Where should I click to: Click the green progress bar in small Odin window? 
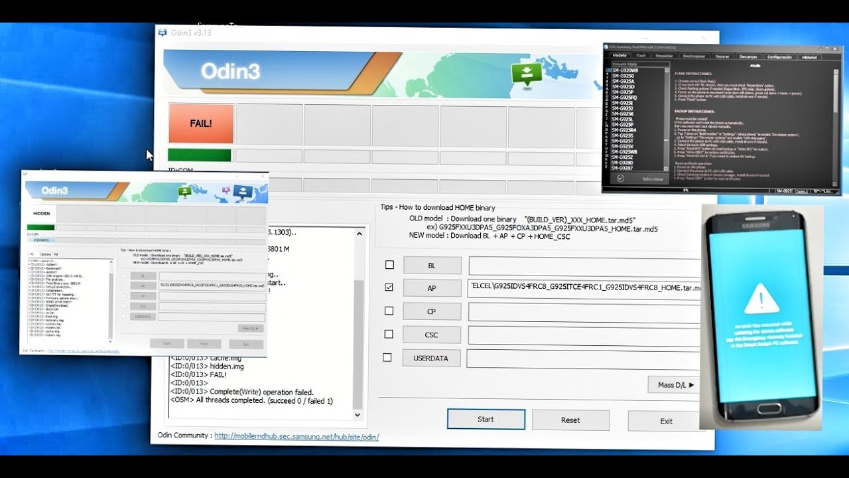pyautogui.click(x=41, y=228)
